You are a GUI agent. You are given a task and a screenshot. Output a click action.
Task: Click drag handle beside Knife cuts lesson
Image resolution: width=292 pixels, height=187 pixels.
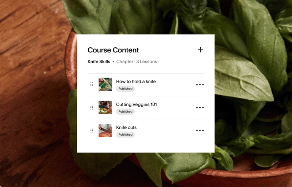[x=92, y=131]
